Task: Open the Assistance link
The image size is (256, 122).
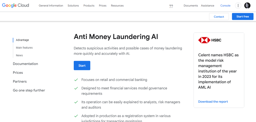Action: [208, 6]
